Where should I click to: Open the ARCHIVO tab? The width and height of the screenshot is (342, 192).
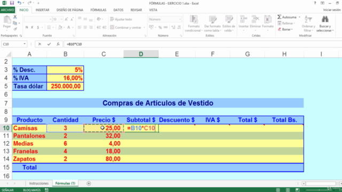(7, 10)
